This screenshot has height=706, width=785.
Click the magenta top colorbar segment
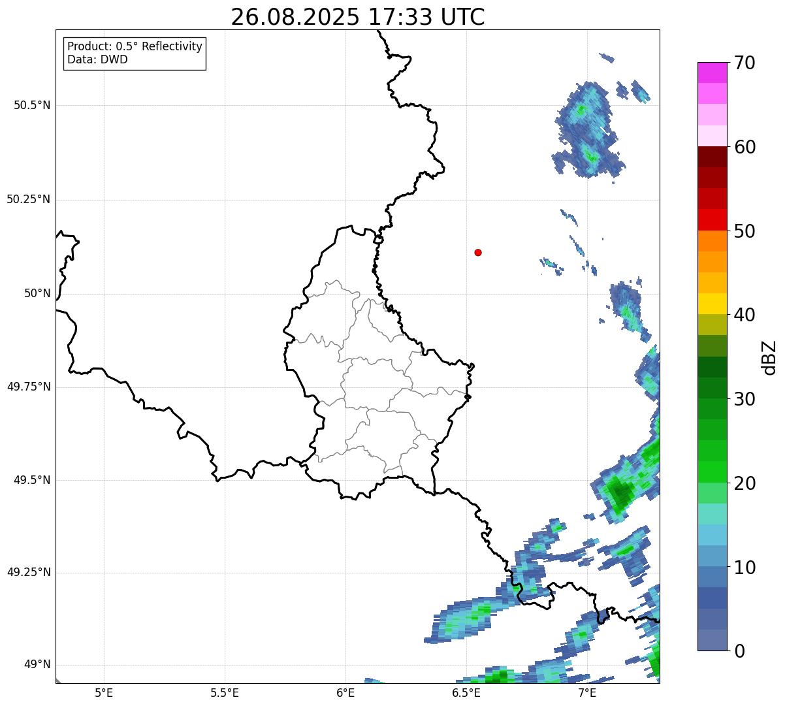pos(713,72)
